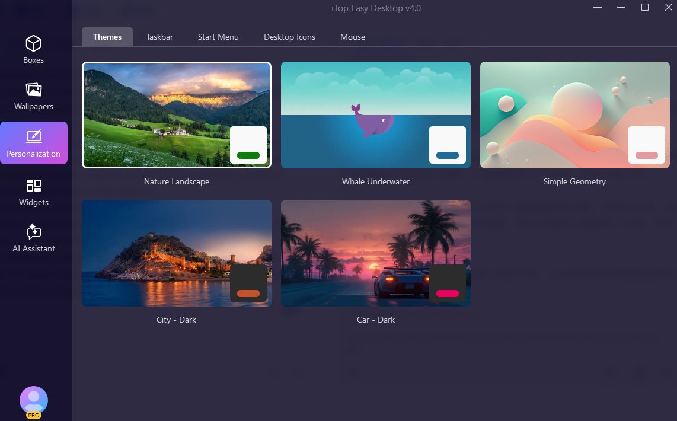Open the Wallpapers section icon
677x421 pixels.
point(34,90)
